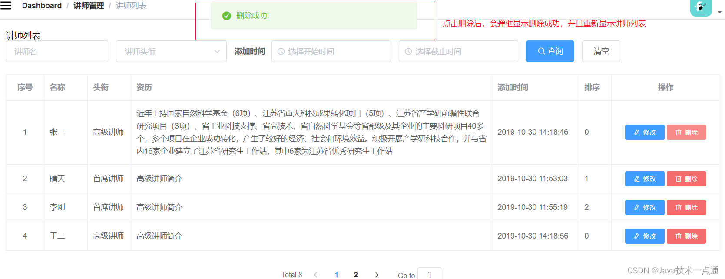The image size is (725, 279).
Task: Edit 王二 with 修改 button
Action: point(645,236)
